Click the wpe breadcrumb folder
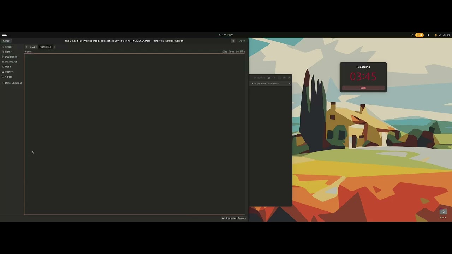 33,47
